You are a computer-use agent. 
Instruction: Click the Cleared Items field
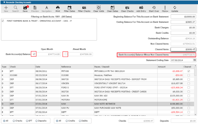pyautogui.click(x=183, y=49)
